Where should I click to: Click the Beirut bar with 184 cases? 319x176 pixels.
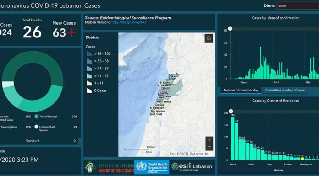tap(232, 139)
